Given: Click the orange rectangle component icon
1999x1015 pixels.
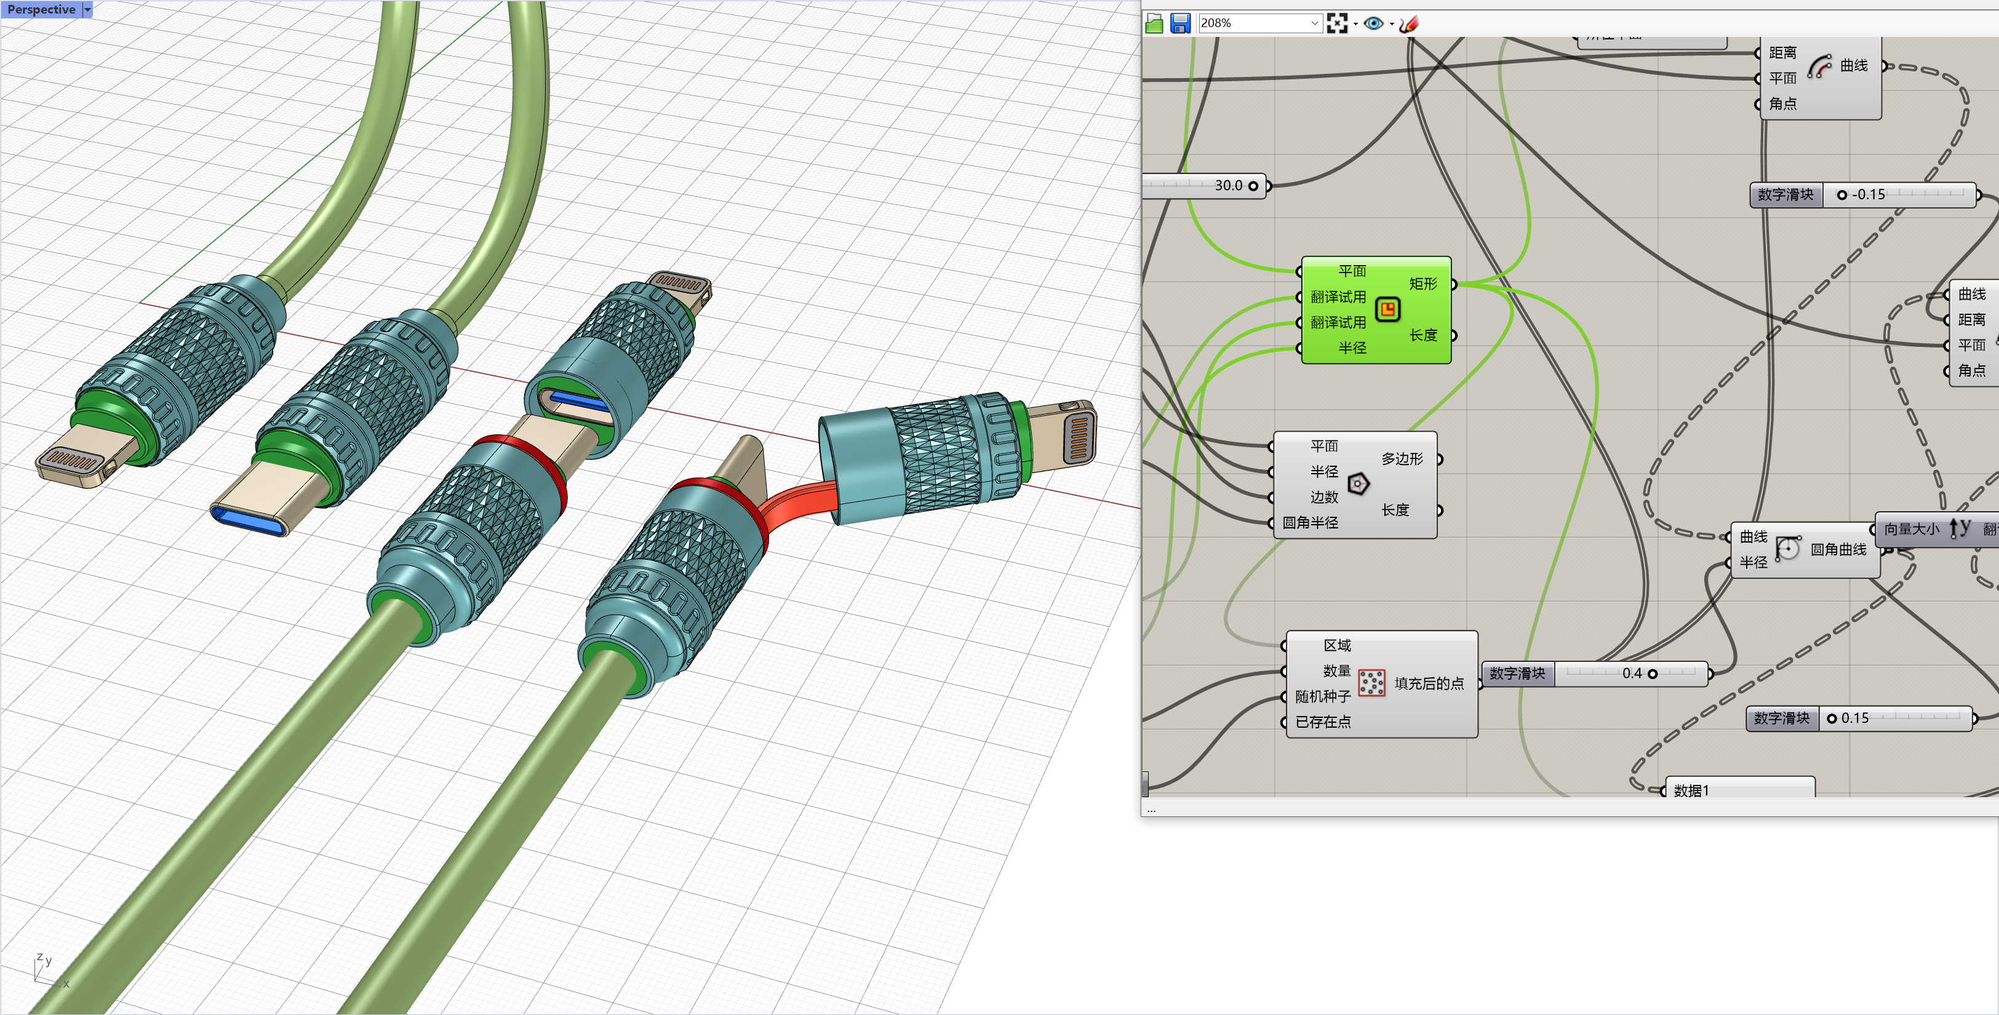Looking at the screenshot, I should point(1387,309).
